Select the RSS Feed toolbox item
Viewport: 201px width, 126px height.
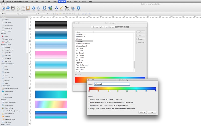7,116
